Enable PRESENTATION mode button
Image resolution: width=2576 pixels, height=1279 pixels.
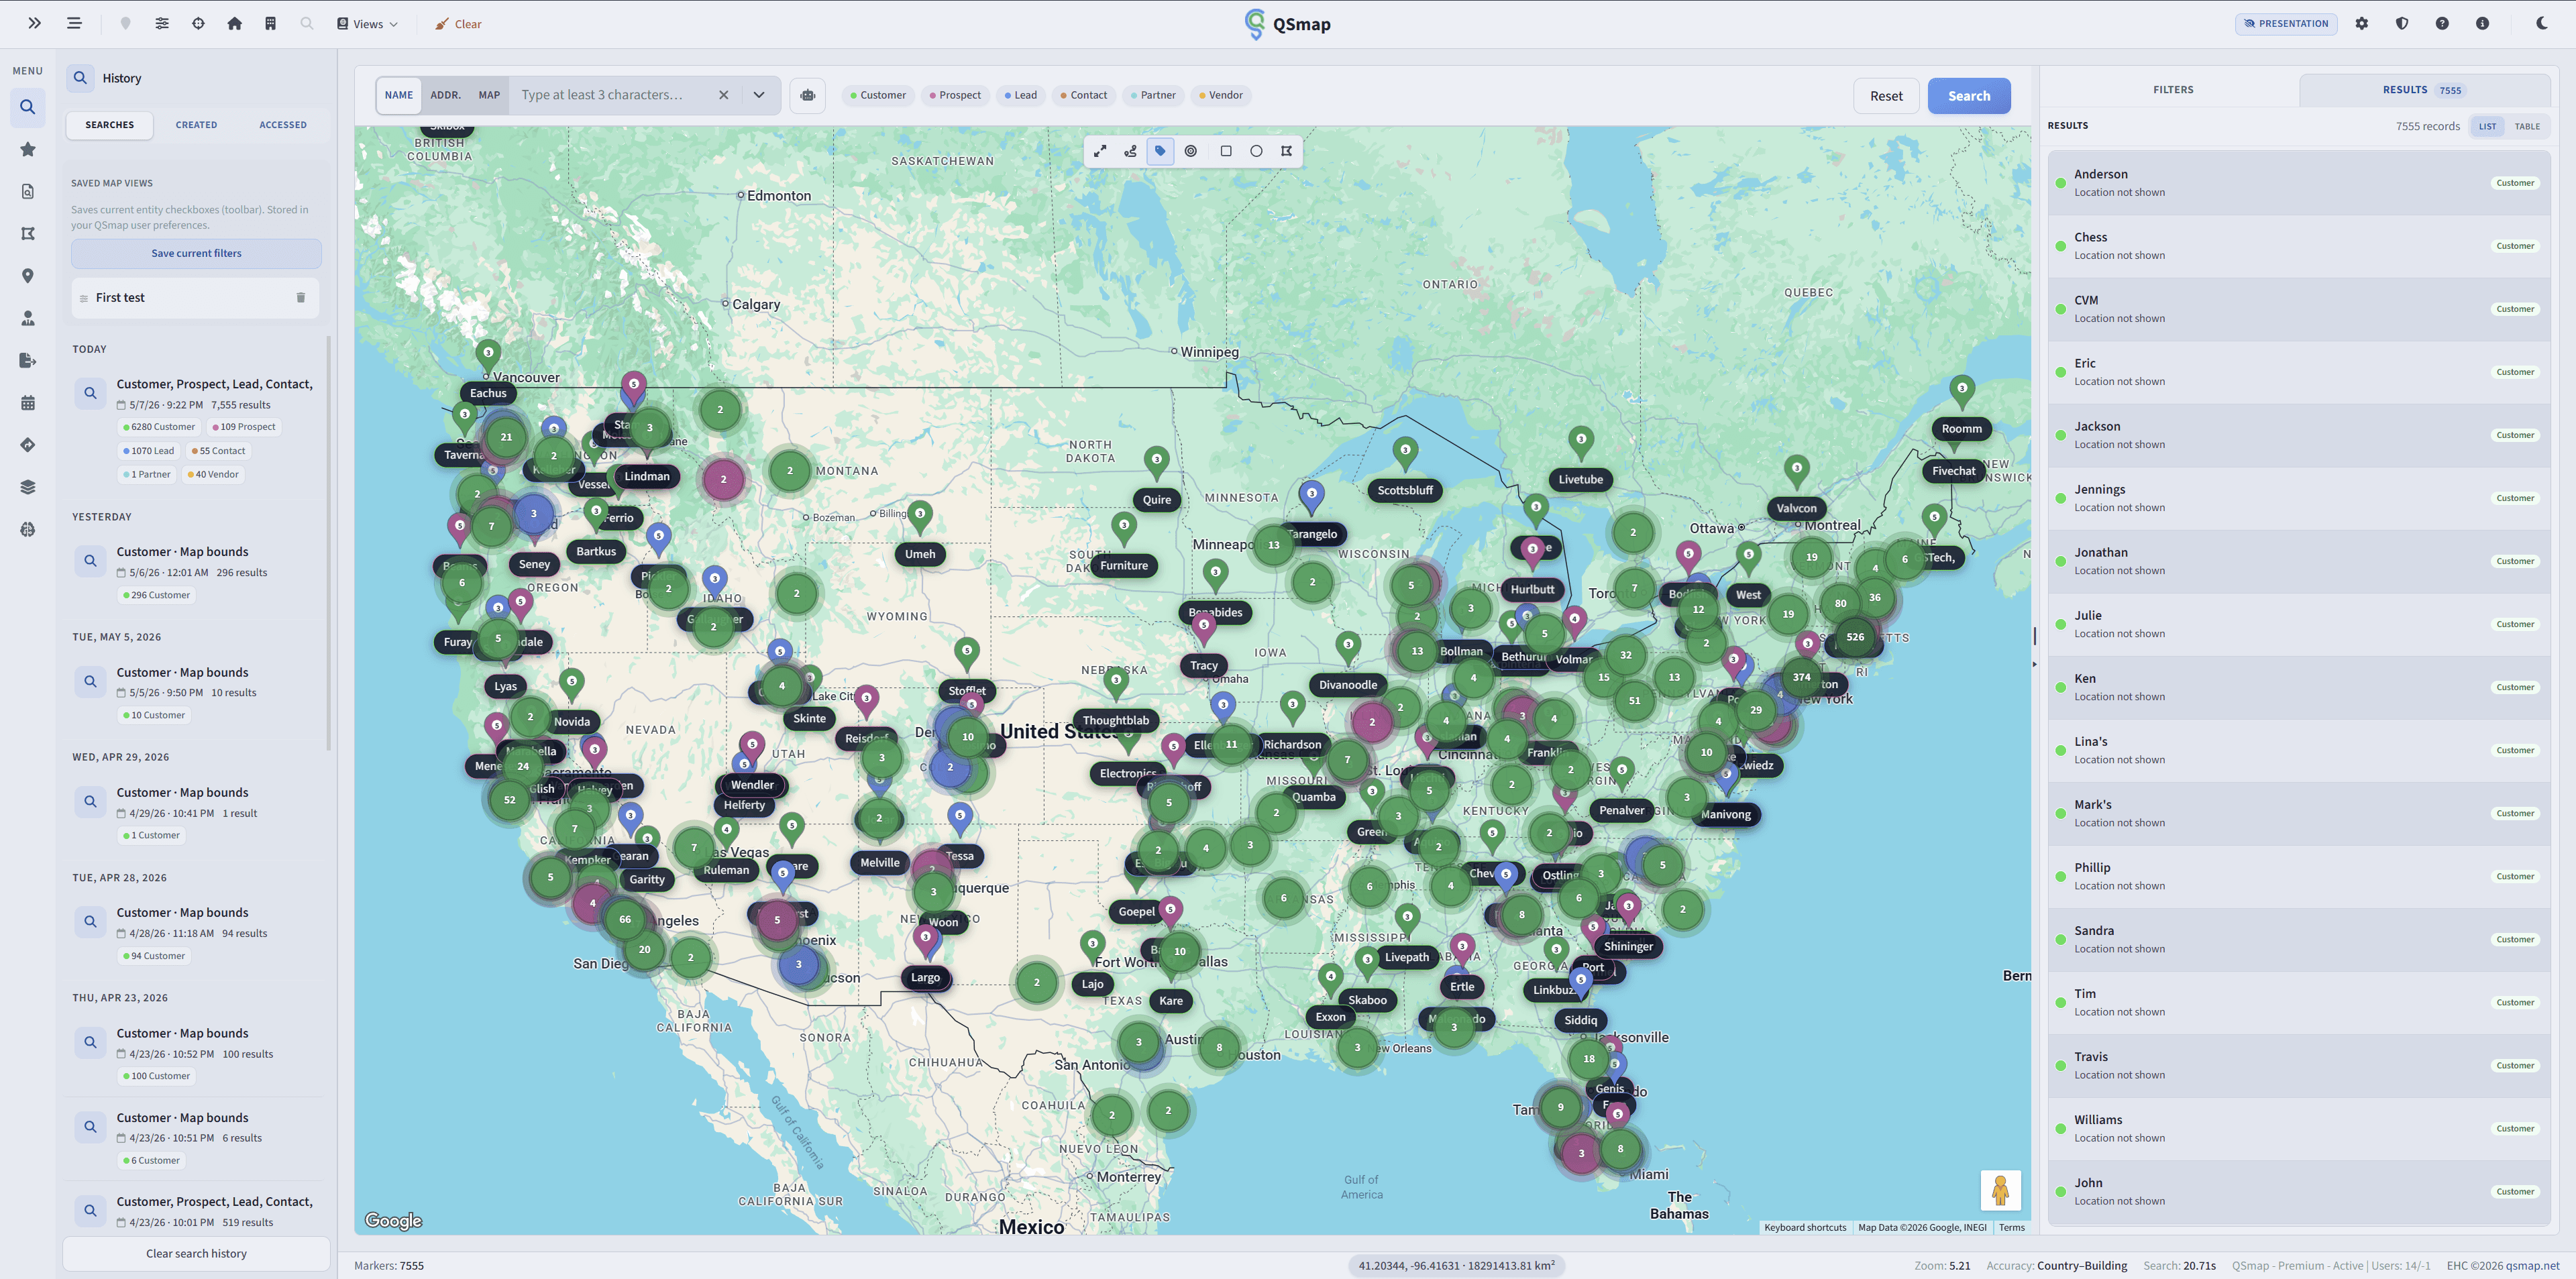click(2285, 23)
